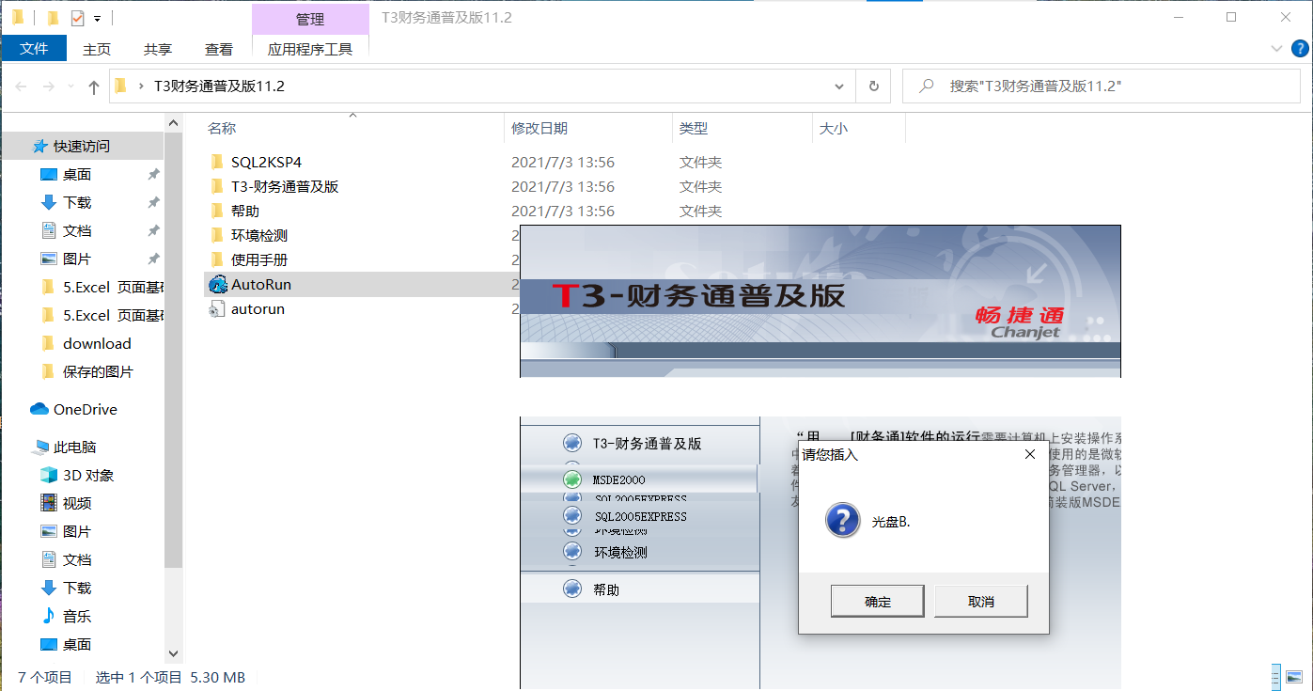The image size is (1313, 691).
Task: Click 取消 in the 请您插入 dialog
Action: [980, 602]
